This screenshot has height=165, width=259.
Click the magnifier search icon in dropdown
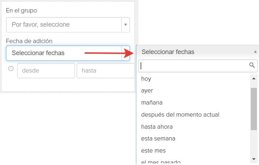coord(252,65)
